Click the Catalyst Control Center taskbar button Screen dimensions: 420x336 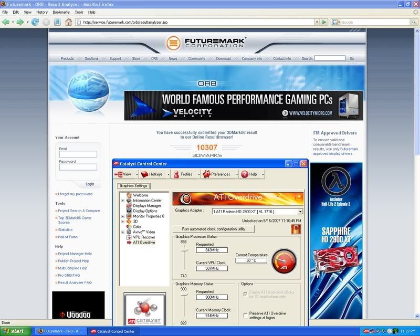(113, 331)
